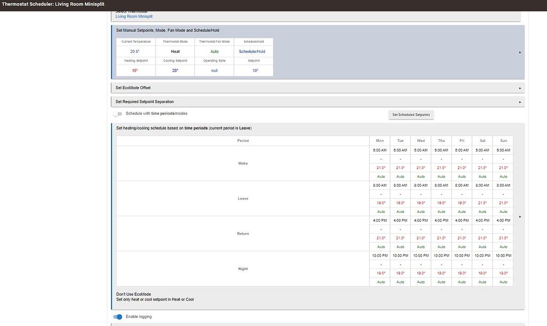Image resolution: width=547 pixels, height=326 pixels.
Task: Expand the Set Required Setpoint Separation section
Action: (519, 101)
